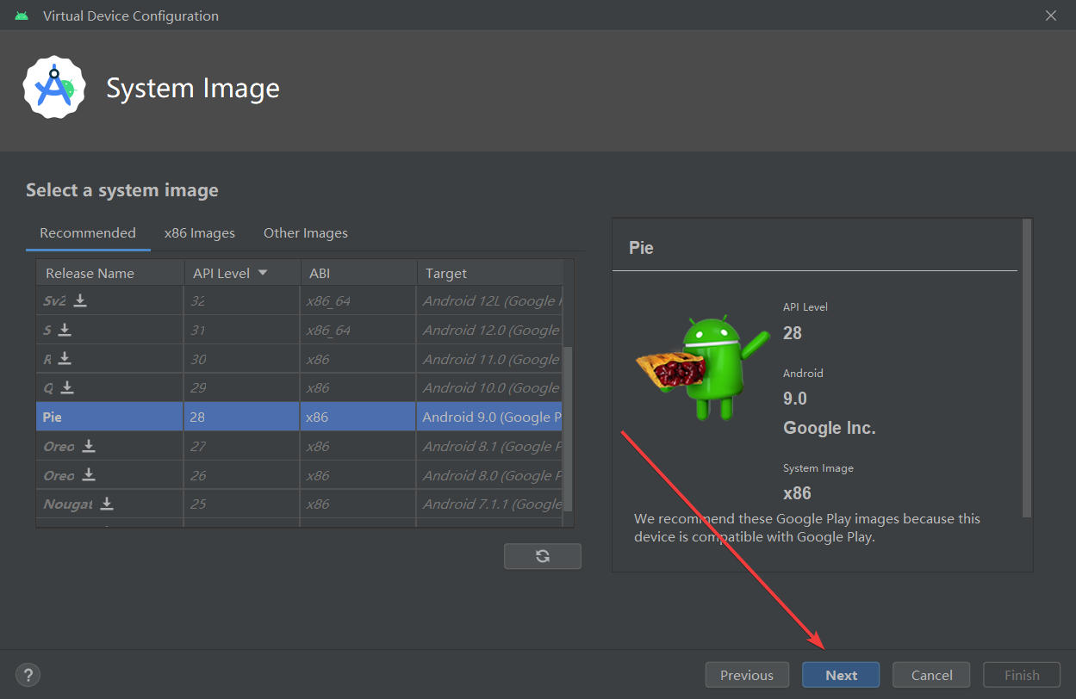Select the Android 8.1 target cell
Image resolution: width=1076 pixels, height=699 pixels.
tap(490, 446)
